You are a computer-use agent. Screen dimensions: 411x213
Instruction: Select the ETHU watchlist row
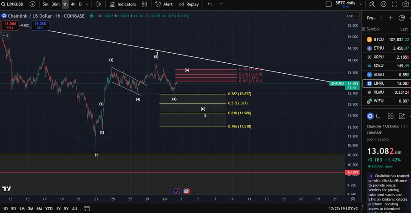point(387,48)
